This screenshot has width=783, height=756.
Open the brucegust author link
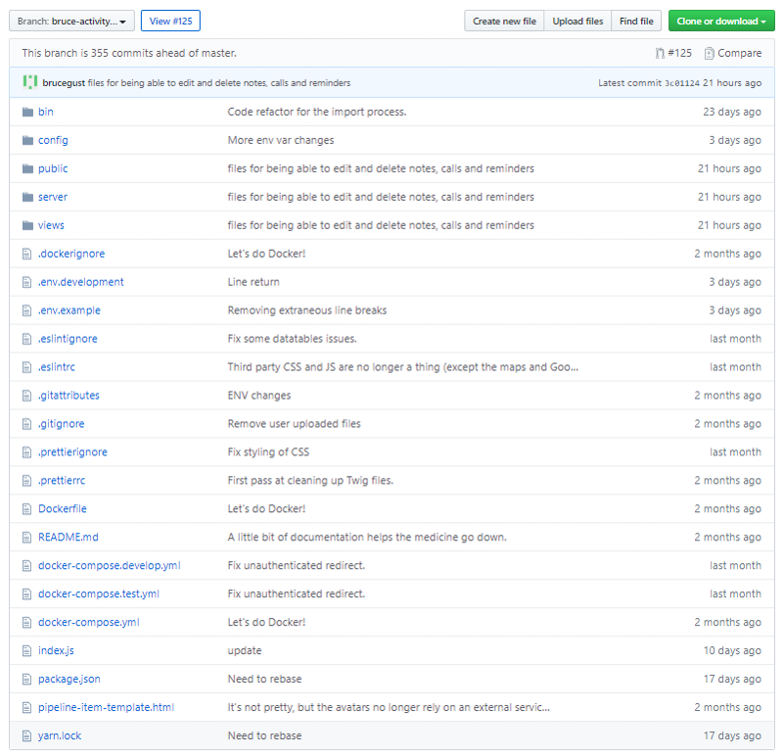(x=64, y=83)
